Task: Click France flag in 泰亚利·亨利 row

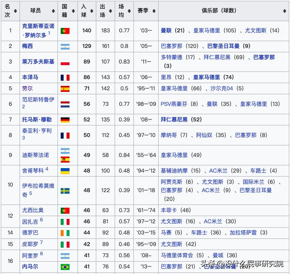Action: tap(65, 135)
